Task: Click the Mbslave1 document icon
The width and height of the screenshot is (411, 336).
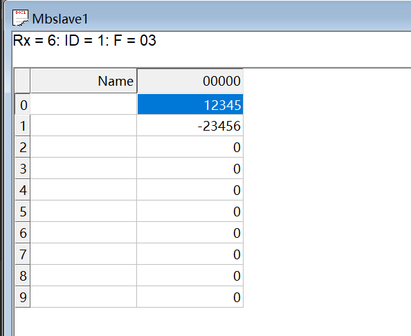Action: click(x=20, y=18)
